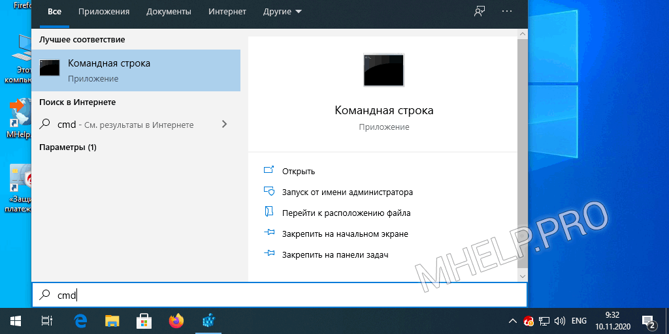Click Командная строка title in preview pane
The image size is (669, 334).
pyautogui.click(x=384, y=110)
